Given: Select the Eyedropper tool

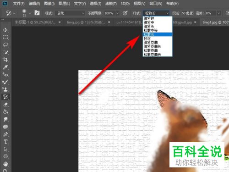Looking at the screenshot, I should pyautogui.click(x=5, y=67).
